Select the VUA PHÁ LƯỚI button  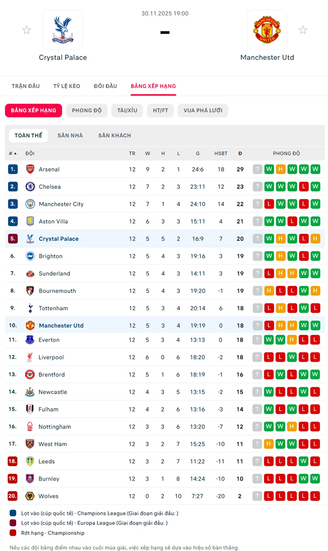203,111
